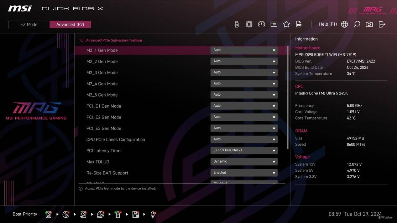Open the Max TOLUD Dynamic dropdown
397x223 pixels.
pos(244,162)
